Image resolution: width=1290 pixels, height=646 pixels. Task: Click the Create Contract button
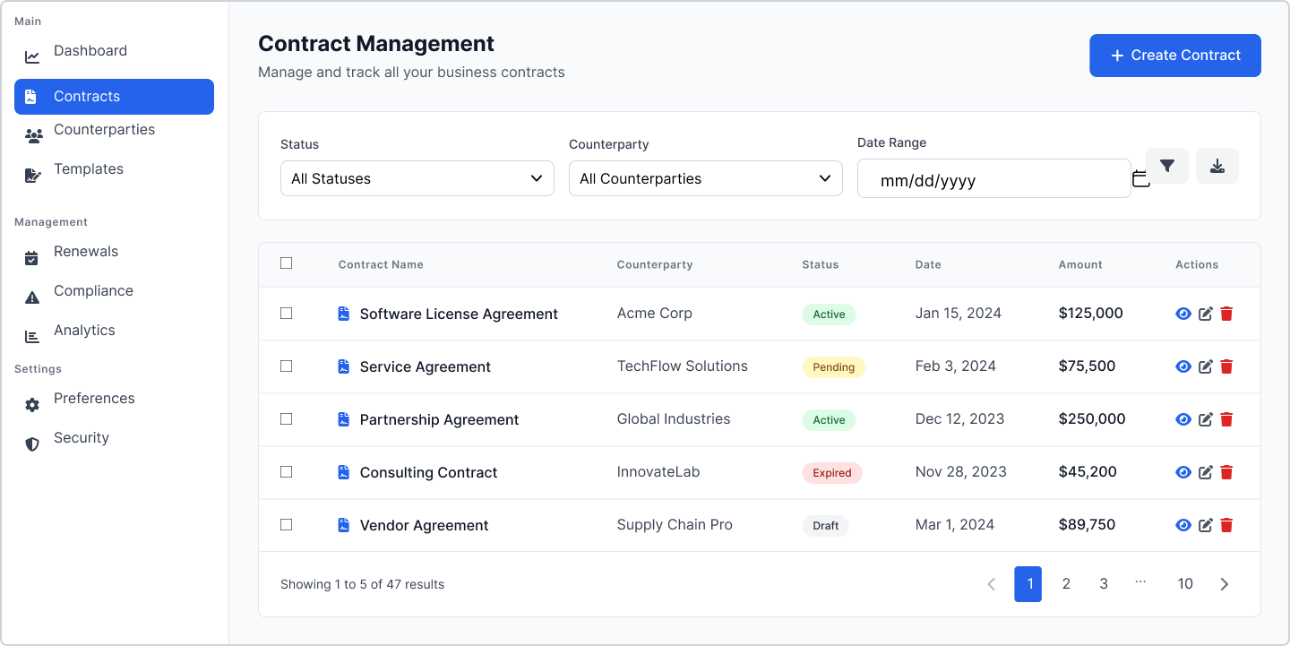tap(1174, 56)
